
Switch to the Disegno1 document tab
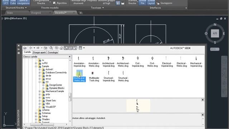tap(36, 13)
